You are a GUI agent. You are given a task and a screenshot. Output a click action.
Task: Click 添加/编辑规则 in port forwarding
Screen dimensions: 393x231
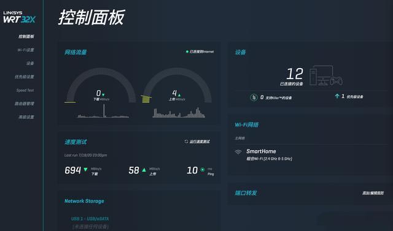(373, 193)
